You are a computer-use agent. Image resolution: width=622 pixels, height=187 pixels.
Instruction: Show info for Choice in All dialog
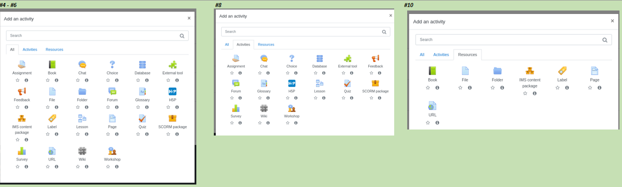pyautogui.click(x=116, y=80)
